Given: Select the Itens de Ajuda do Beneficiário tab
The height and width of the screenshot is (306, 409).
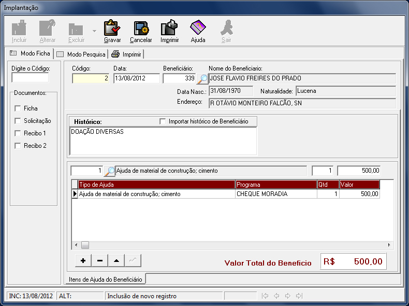Looking at the screenshot, I should (x=105, y=279).
